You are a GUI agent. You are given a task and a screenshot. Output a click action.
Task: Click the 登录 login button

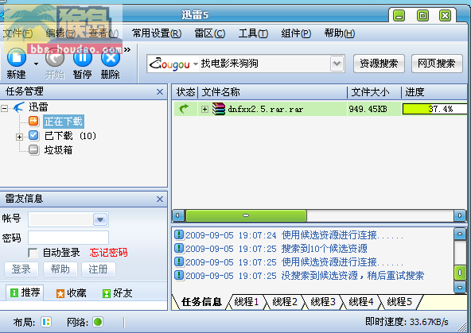point(21,269)
